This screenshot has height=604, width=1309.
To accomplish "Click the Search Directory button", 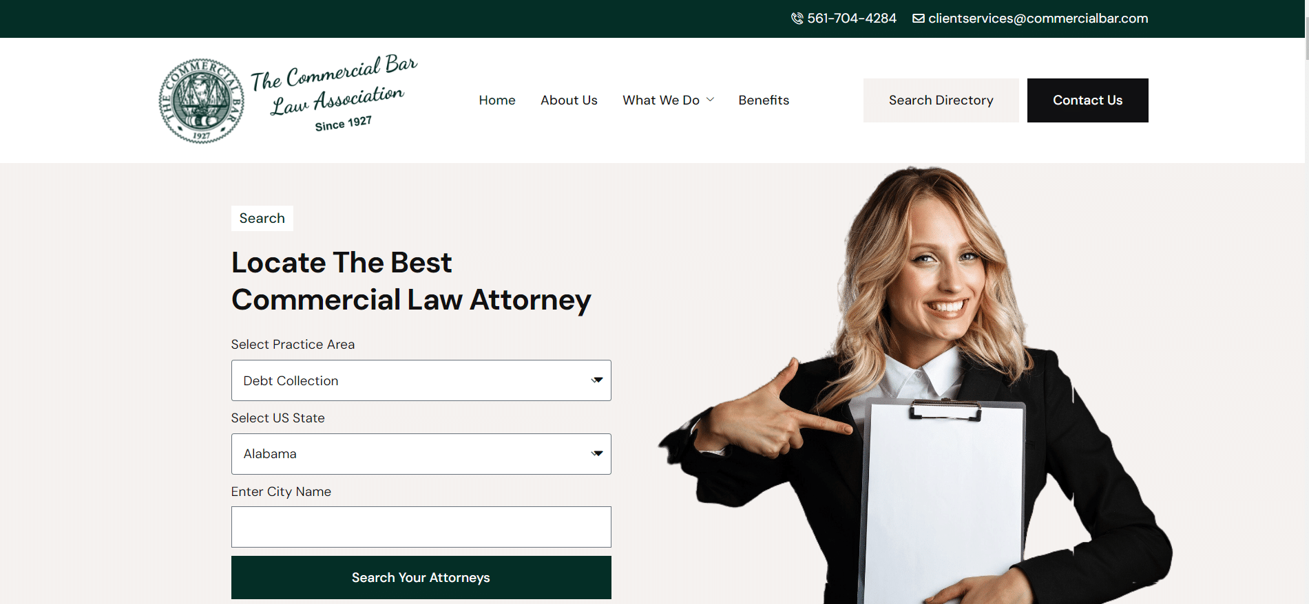I will pos(941,100).
